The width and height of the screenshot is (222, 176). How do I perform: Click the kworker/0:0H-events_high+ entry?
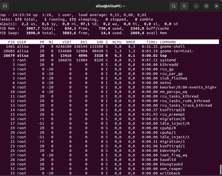point(188,87)
